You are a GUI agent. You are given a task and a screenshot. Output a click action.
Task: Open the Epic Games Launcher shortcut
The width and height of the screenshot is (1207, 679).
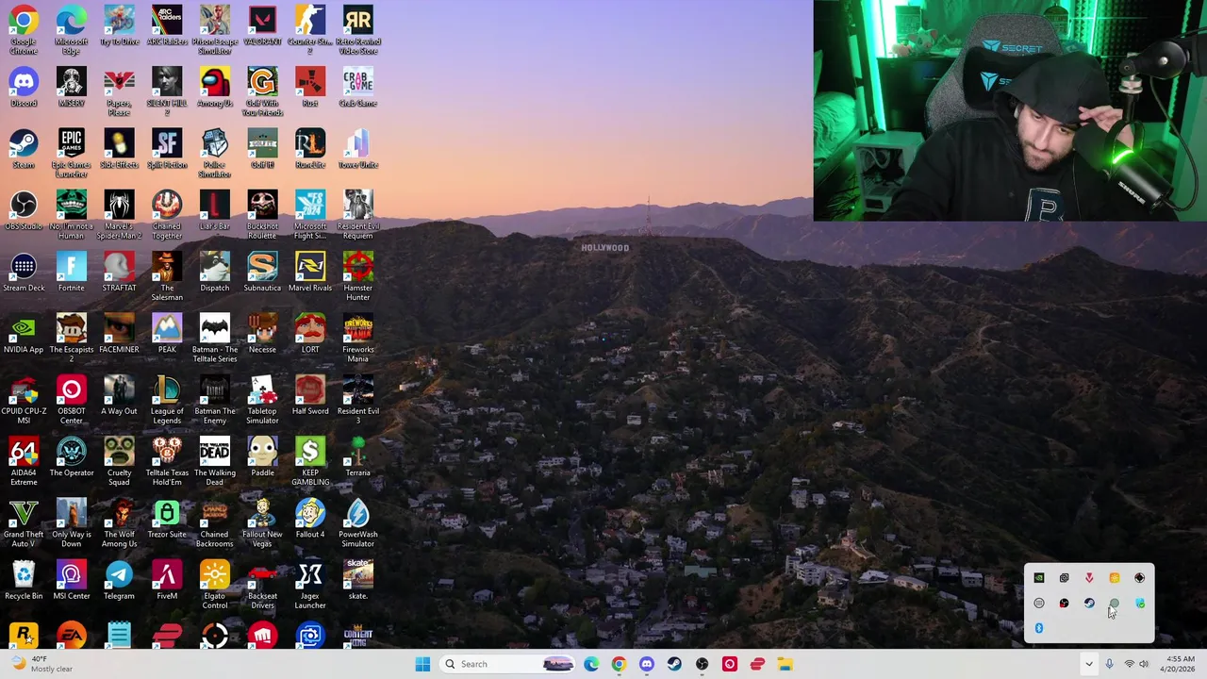point(71,153)
